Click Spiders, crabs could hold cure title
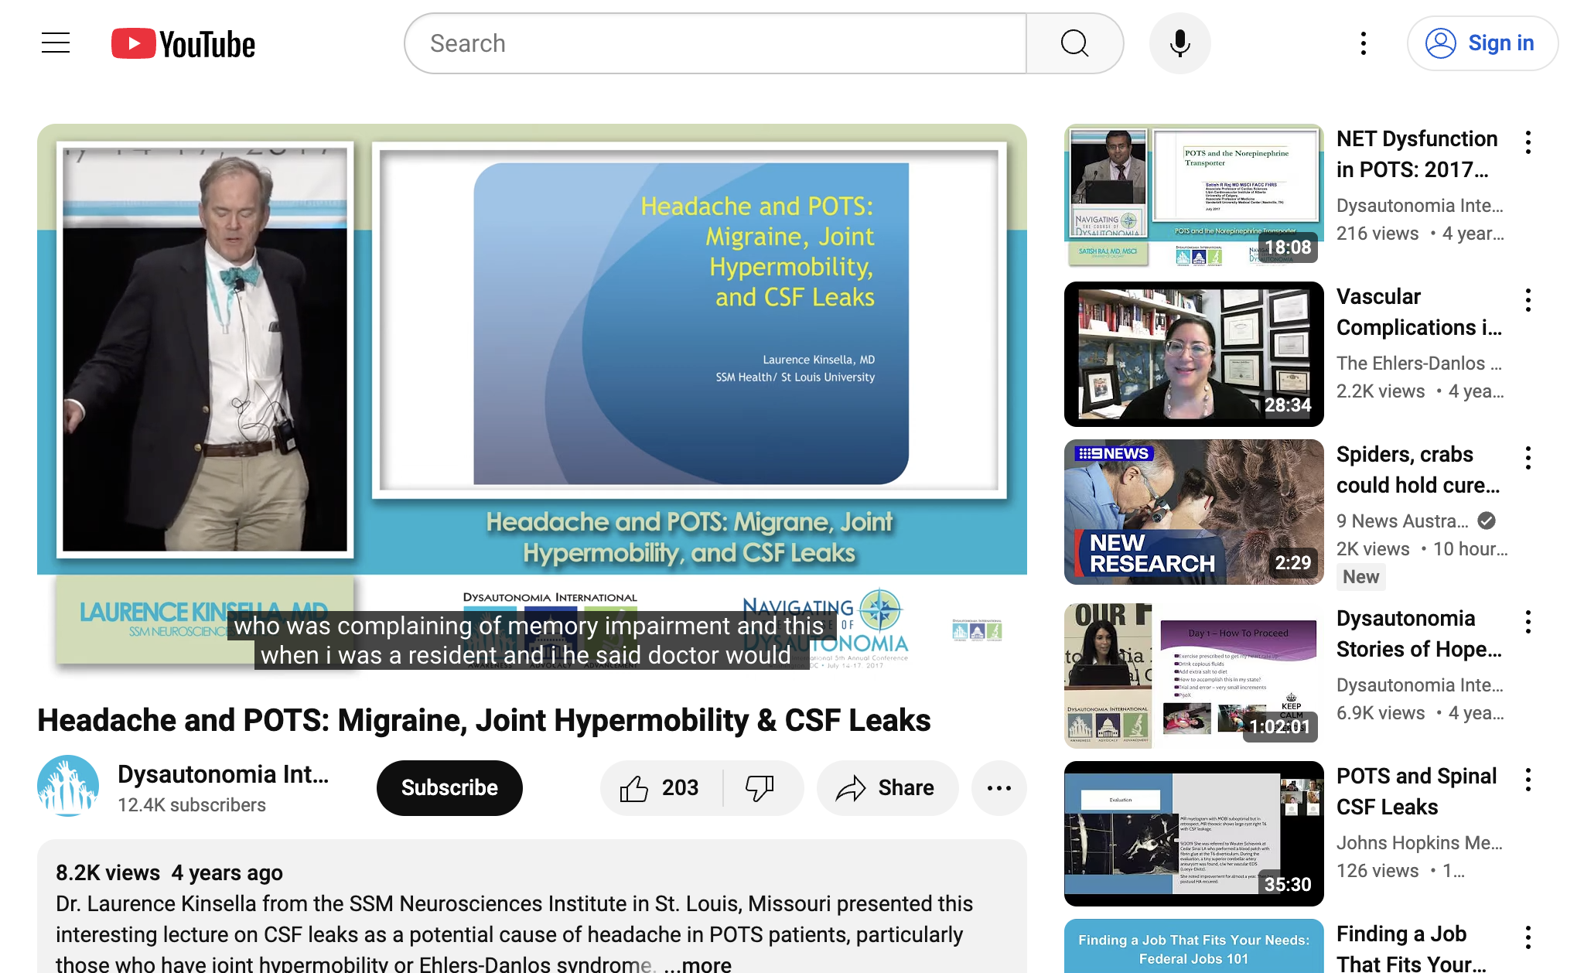This screenshot has height=973, width=1584. (1418, 469)
